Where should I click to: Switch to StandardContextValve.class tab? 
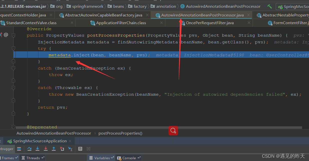coord(31,23)
